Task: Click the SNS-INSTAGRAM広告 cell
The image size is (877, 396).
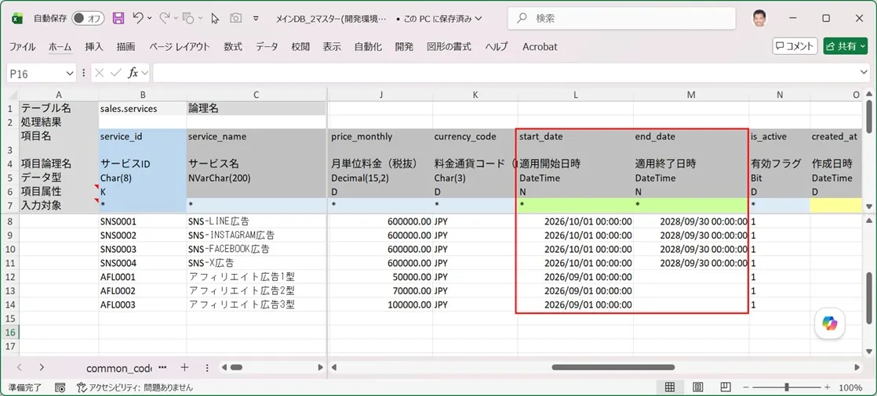Action: coord(257,235)
